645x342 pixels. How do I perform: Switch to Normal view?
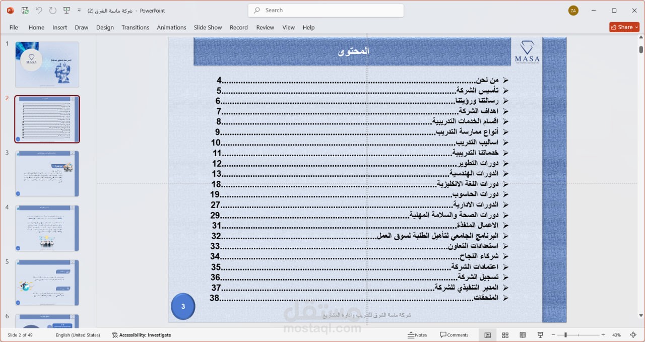[x=487, y=335]
